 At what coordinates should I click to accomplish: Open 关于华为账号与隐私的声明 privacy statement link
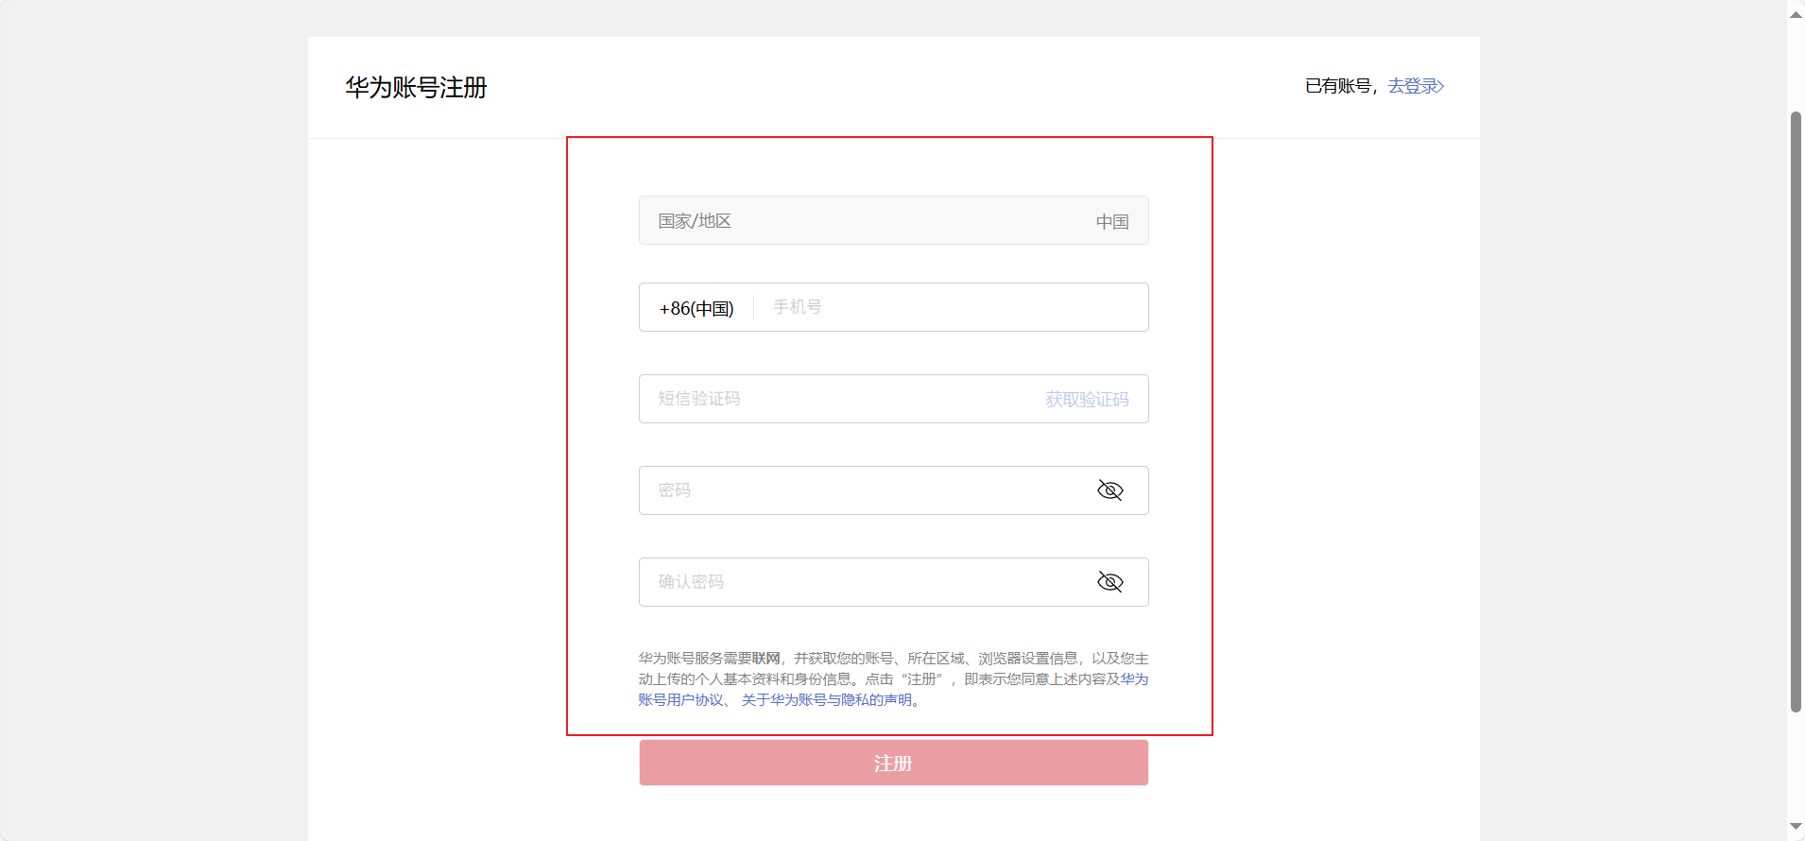(827, 700)
